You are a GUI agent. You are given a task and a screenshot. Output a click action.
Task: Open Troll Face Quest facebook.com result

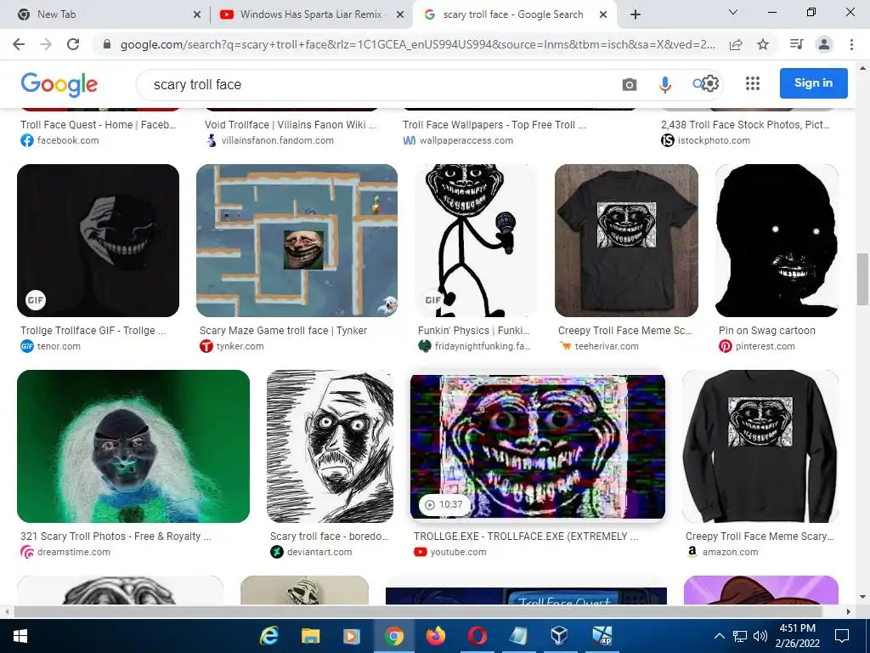tap(99, 125)
